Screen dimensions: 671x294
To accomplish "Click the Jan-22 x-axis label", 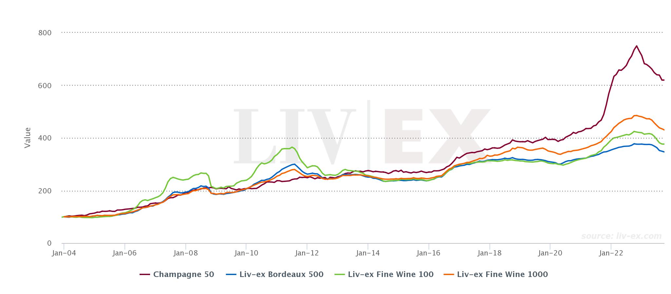I will 611,253.
